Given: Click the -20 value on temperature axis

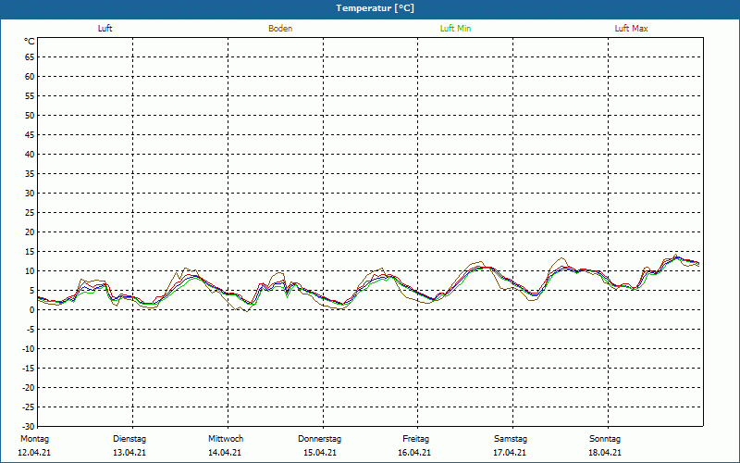Looking at the screenshot, I should tap(29, 387).
